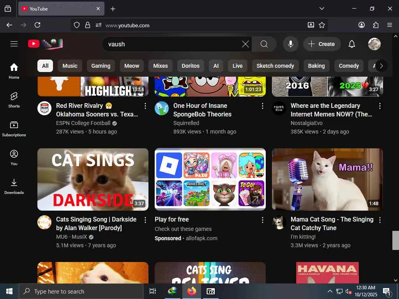399x299 pixels.
Task: Open Shorts in the sidebar
Action: [14, 100]
